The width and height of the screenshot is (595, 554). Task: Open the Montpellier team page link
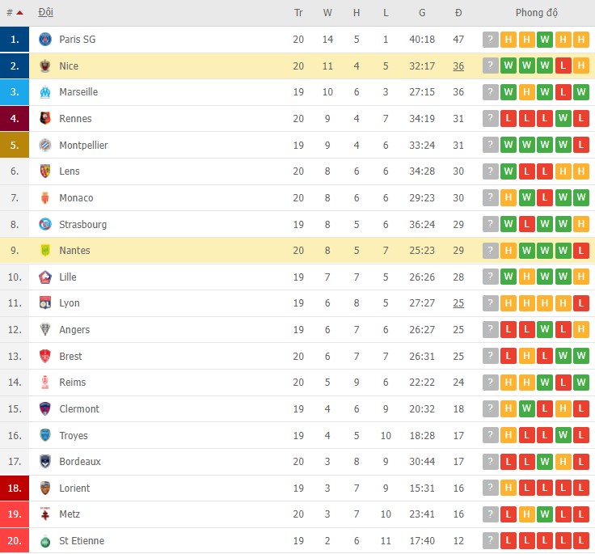[83, 146]
